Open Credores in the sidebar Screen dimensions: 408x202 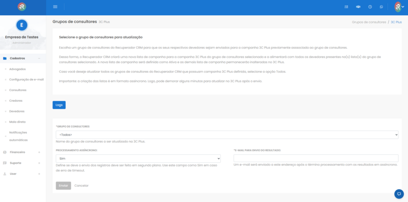tap(16, 101)
